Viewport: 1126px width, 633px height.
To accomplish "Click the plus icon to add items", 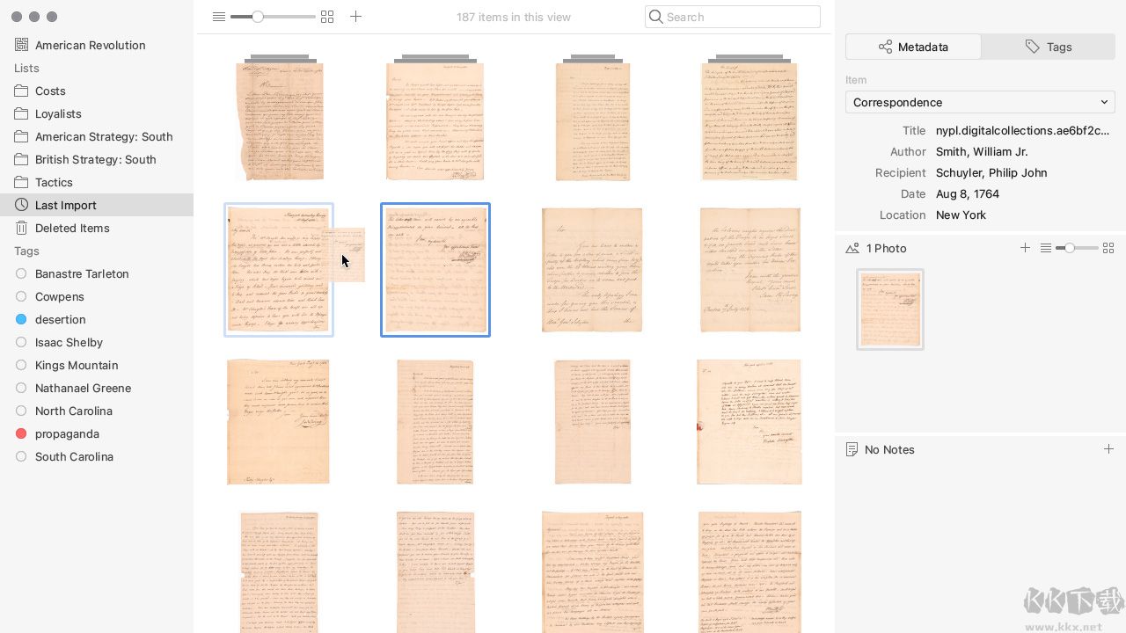I will tap(355, 17).
